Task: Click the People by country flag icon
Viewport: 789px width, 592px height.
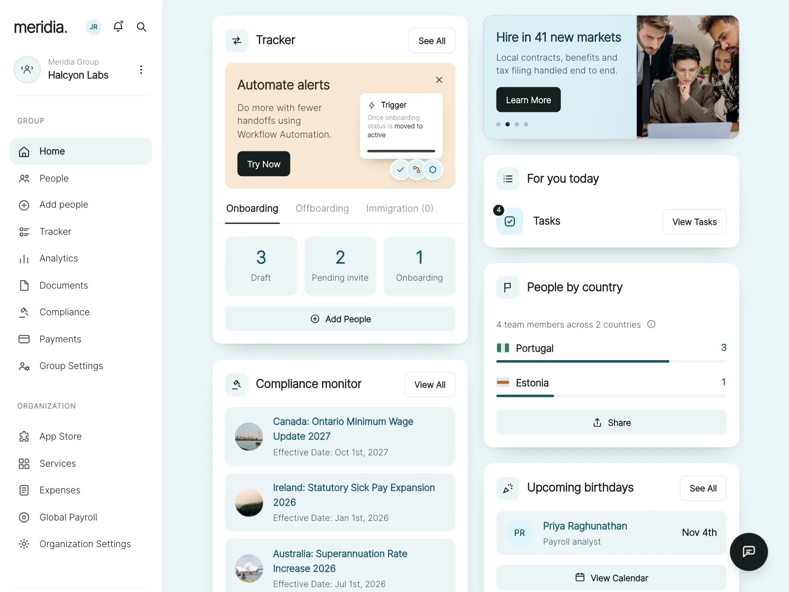Action: pyautogui.click(x=508, y=288)
